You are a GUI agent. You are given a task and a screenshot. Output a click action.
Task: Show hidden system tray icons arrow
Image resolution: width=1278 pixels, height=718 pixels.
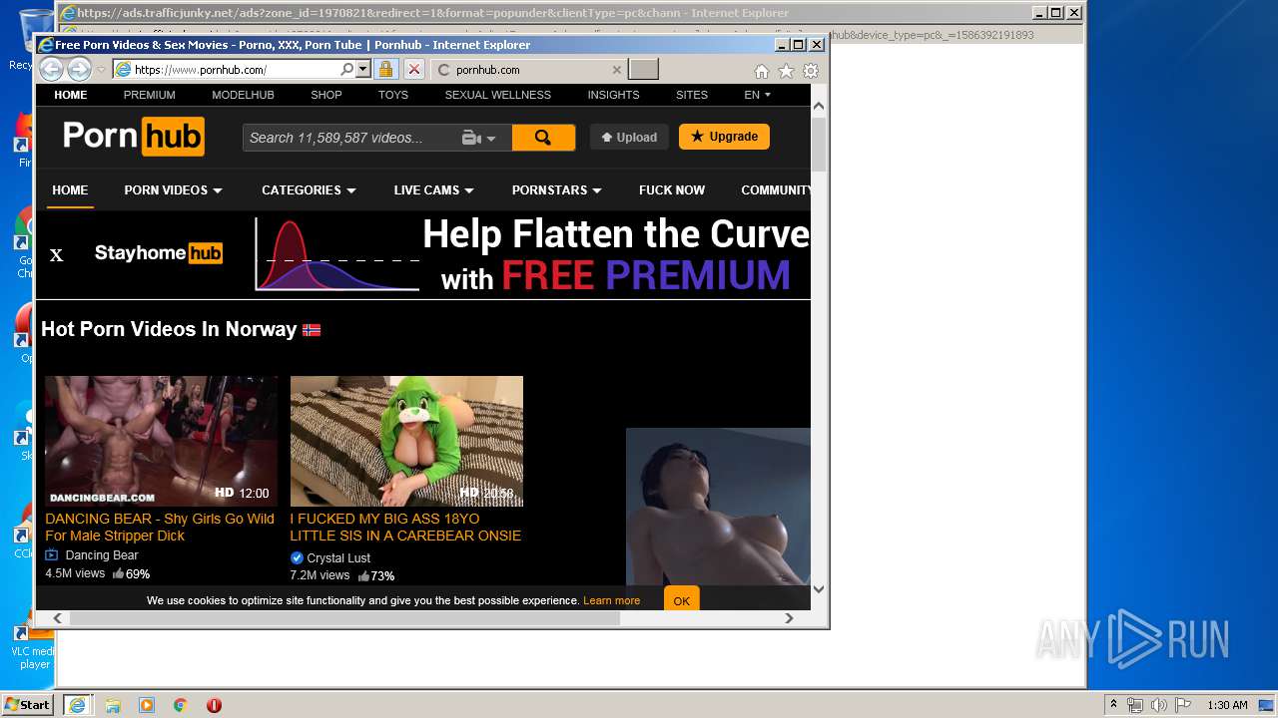click(x=1114, y=705)
